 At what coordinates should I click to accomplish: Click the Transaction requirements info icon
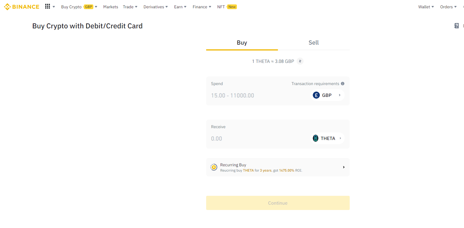(343, 84)
